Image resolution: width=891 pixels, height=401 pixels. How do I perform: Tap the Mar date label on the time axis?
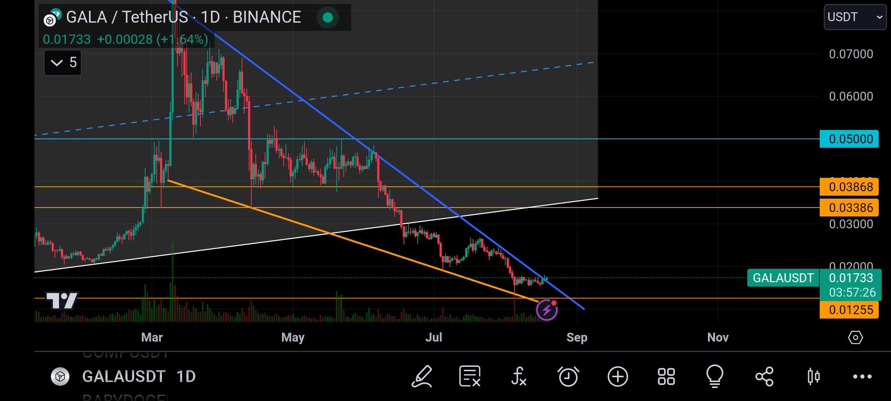pyautogui.click(x=152, y=338)
